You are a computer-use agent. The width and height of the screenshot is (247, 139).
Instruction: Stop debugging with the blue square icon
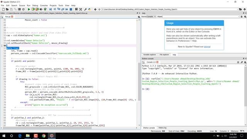pos(71,9)
